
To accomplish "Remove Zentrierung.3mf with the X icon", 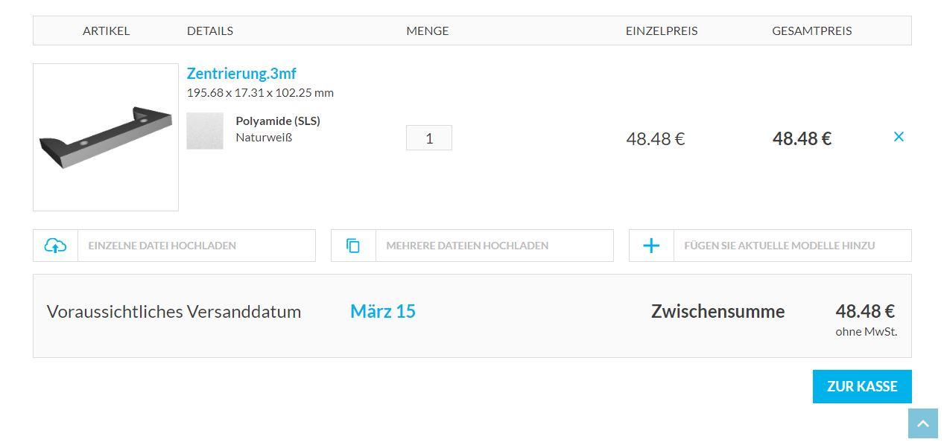I will click(x=899, y=137).
